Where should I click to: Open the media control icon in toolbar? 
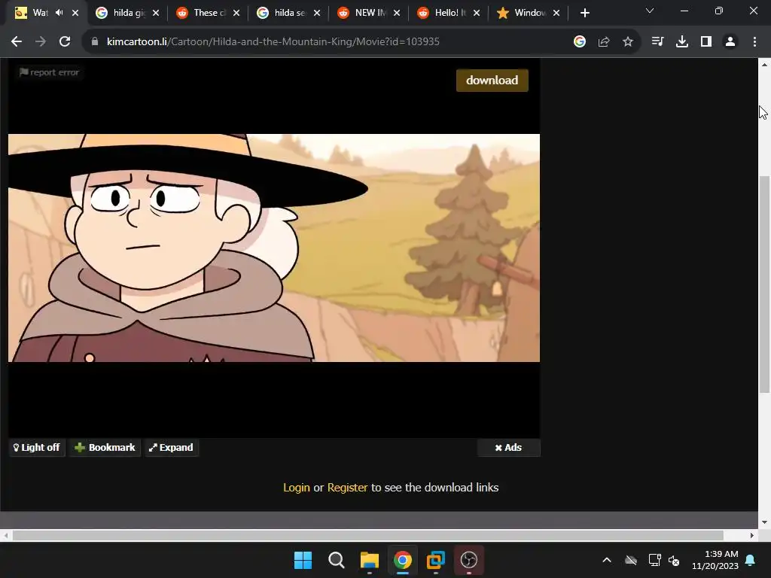pyautogui.click(x=657, y=42)
